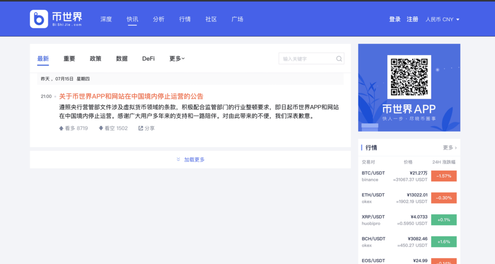495x264 pixels.
Task: Switch to the 重要 tab
Action: coord(69,59)
